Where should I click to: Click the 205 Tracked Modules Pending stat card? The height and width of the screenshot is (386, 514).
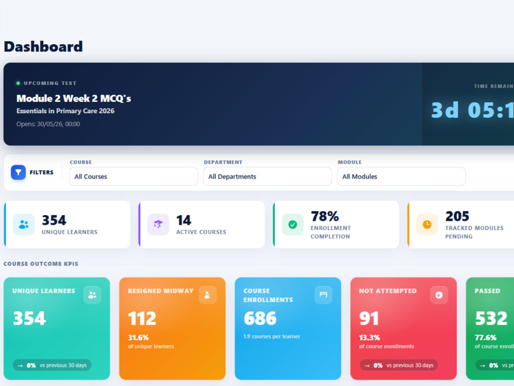click(461, 224)
